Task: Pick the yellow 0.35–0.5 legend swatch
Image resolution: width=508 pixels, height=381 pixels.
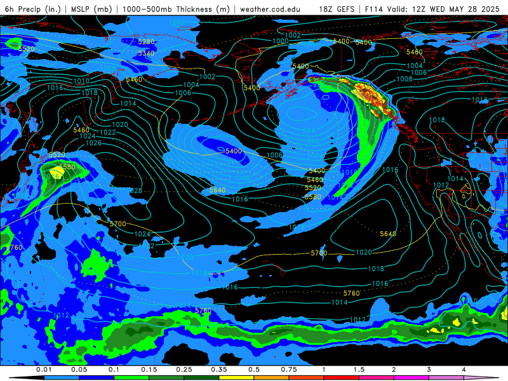Action: [x=236, y=378]
